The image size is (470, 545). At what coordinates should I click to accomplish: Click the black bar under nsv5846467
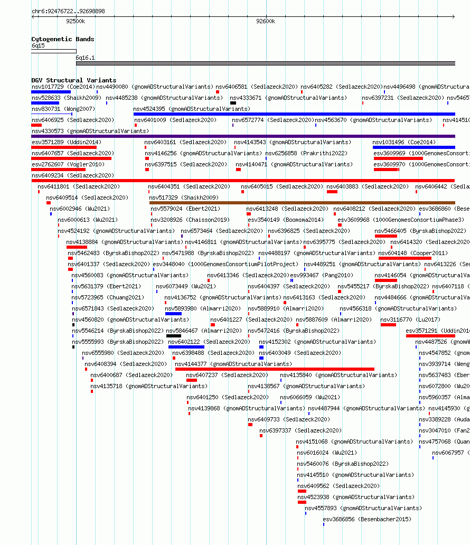(173, 336)
